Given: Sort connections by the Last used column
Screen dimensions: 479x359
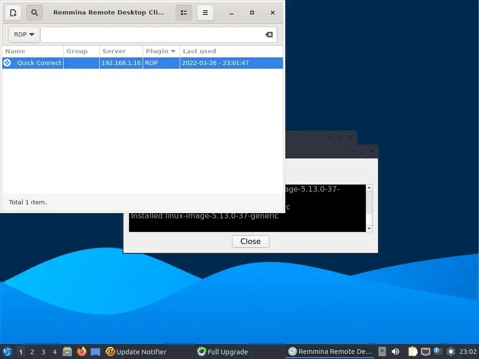Looking at the screenshot, I should pos(231,51).
